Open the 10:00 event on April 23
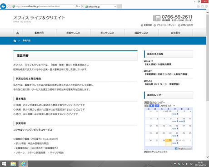 point(175,136)
